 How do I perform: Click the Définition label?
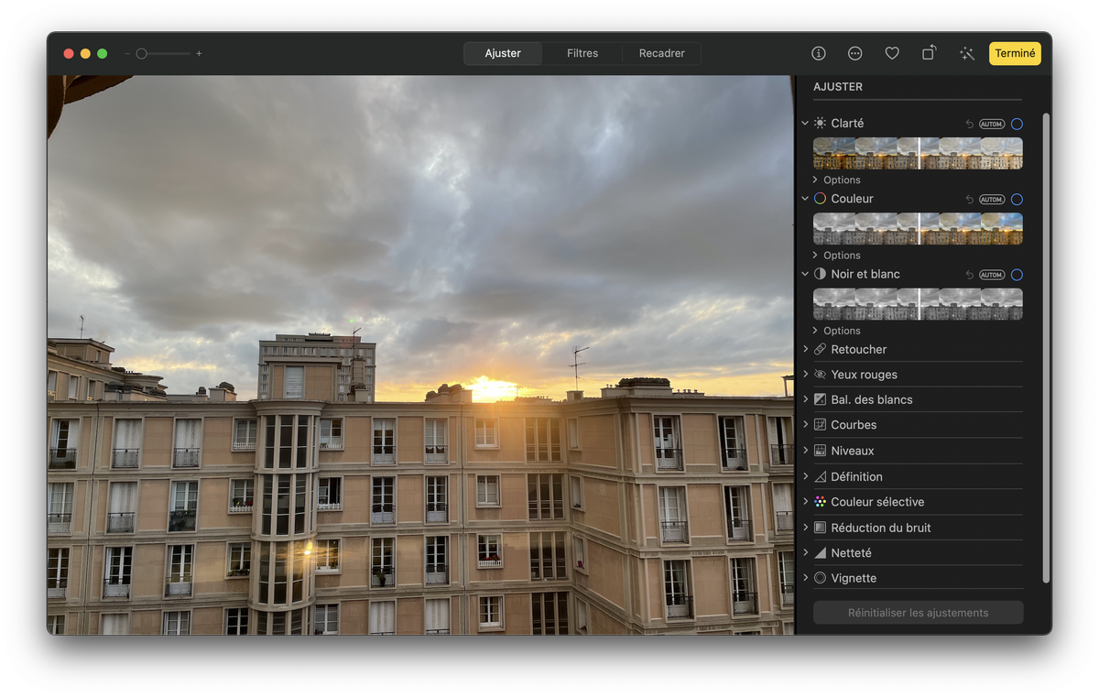(856, 476)
